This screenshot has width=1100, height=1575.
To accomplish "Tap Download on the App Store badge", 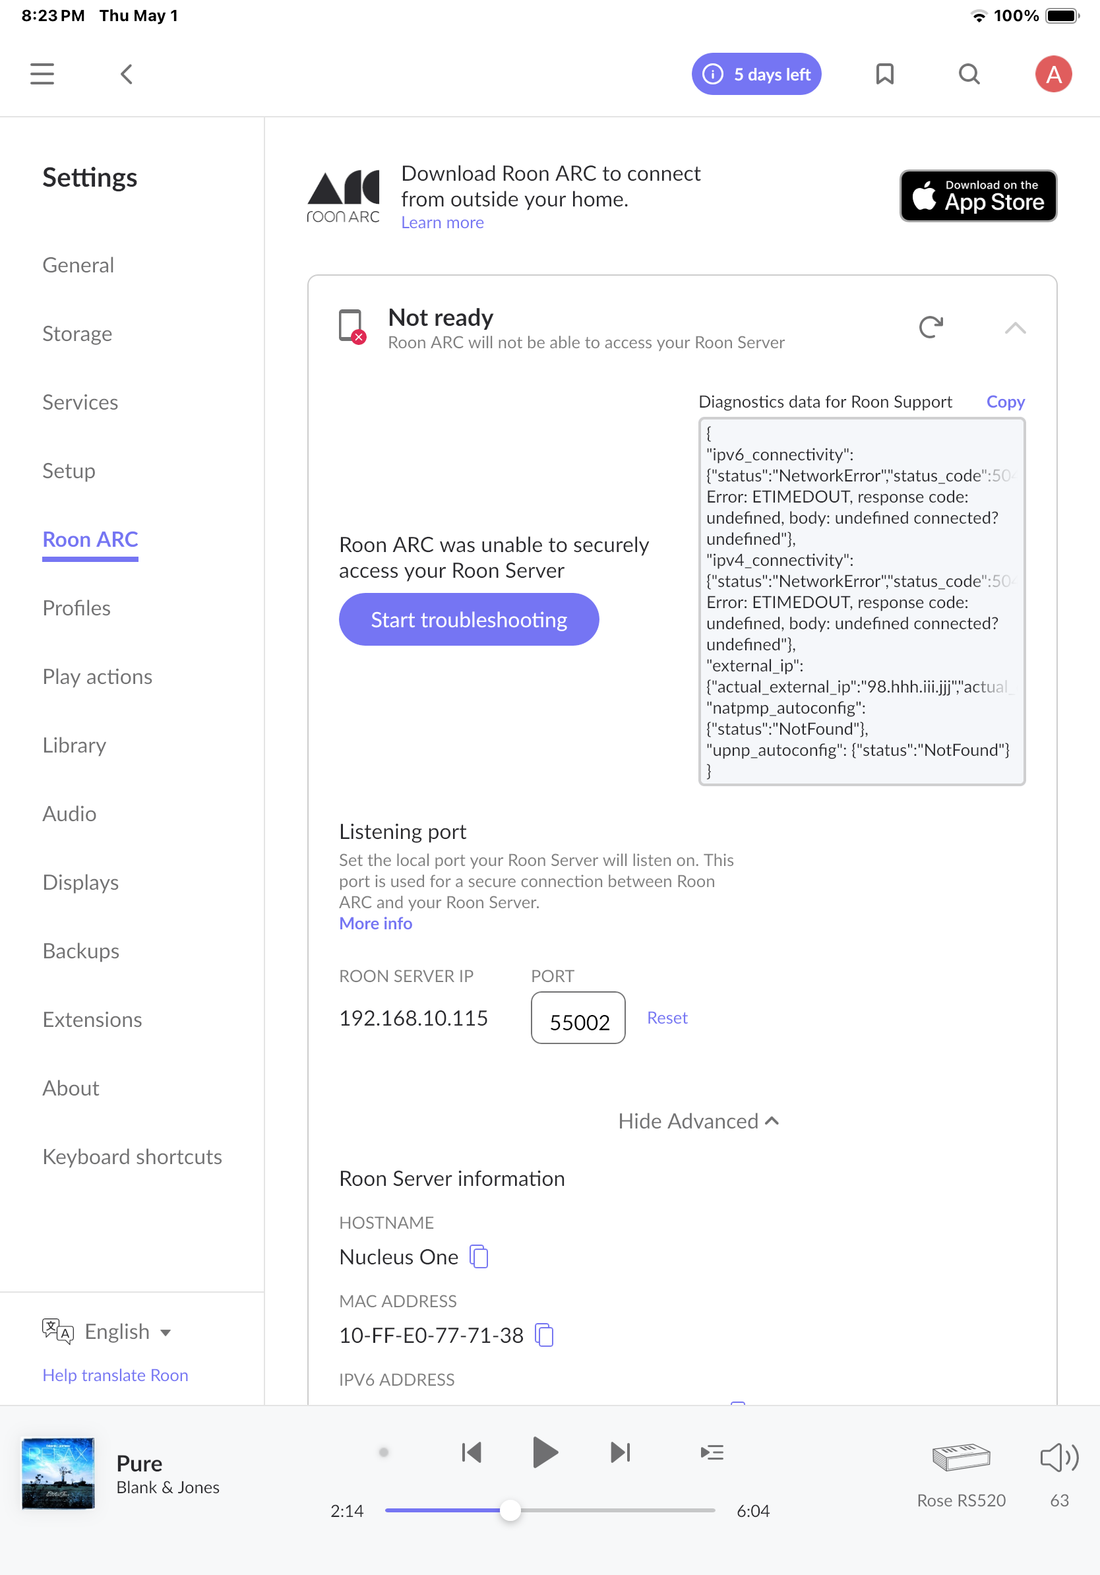I will pyautogui.click(x=978, y=195).
